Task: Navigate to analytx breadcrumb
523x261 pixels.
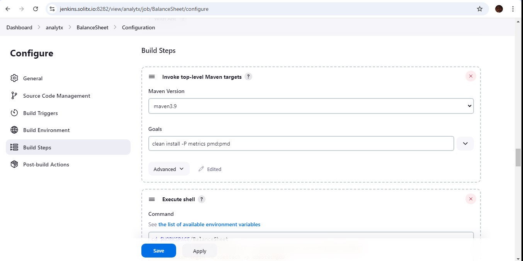Action: [54, 27]
